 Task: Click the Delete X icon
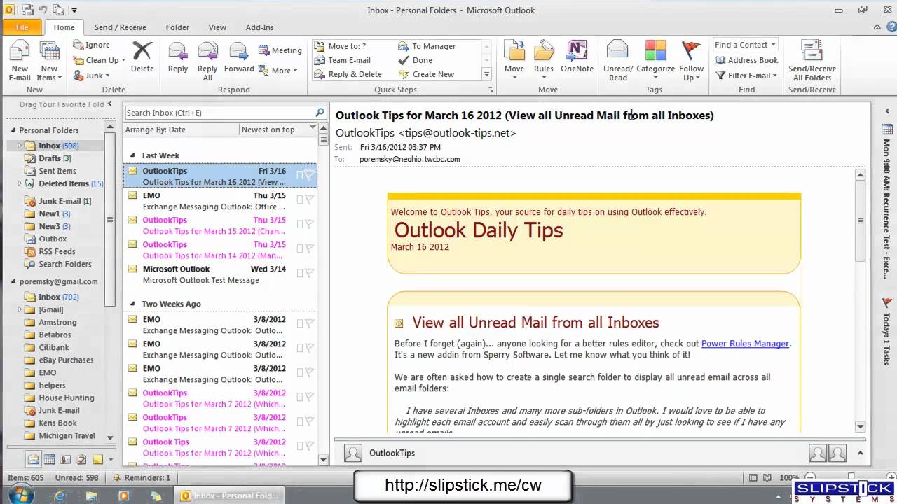(142, 52)
